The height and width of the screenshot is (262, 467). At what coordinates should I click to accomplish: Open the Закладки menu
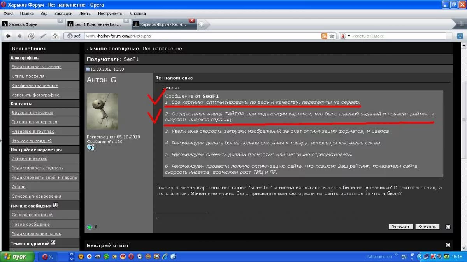pyautogui.click(x=63, y=13)
